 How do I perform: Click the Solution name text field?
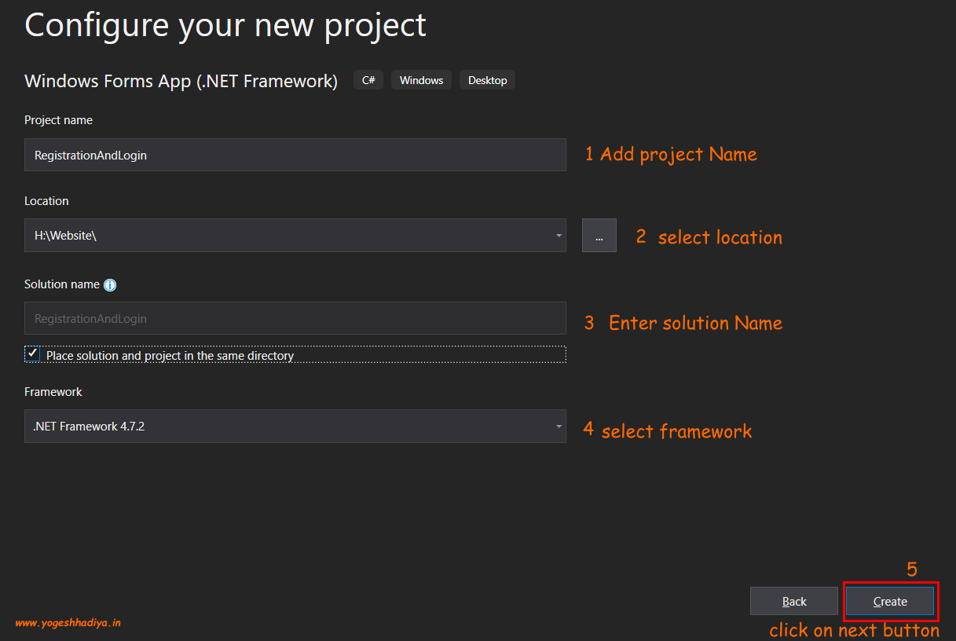[295, 319]
